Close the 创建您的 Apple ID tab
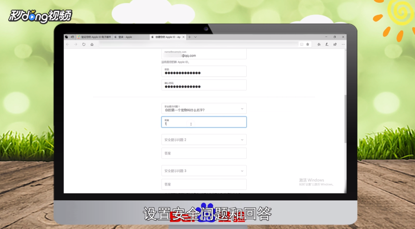415x229 pixels. point(184,37)
